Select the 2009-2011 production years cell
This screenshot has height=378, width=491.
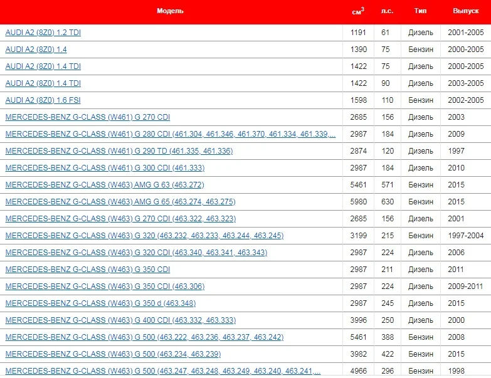point(465,286)
